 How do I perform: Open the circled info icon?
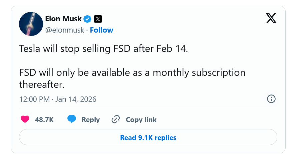pyautogui.click(x=271, y=99)
